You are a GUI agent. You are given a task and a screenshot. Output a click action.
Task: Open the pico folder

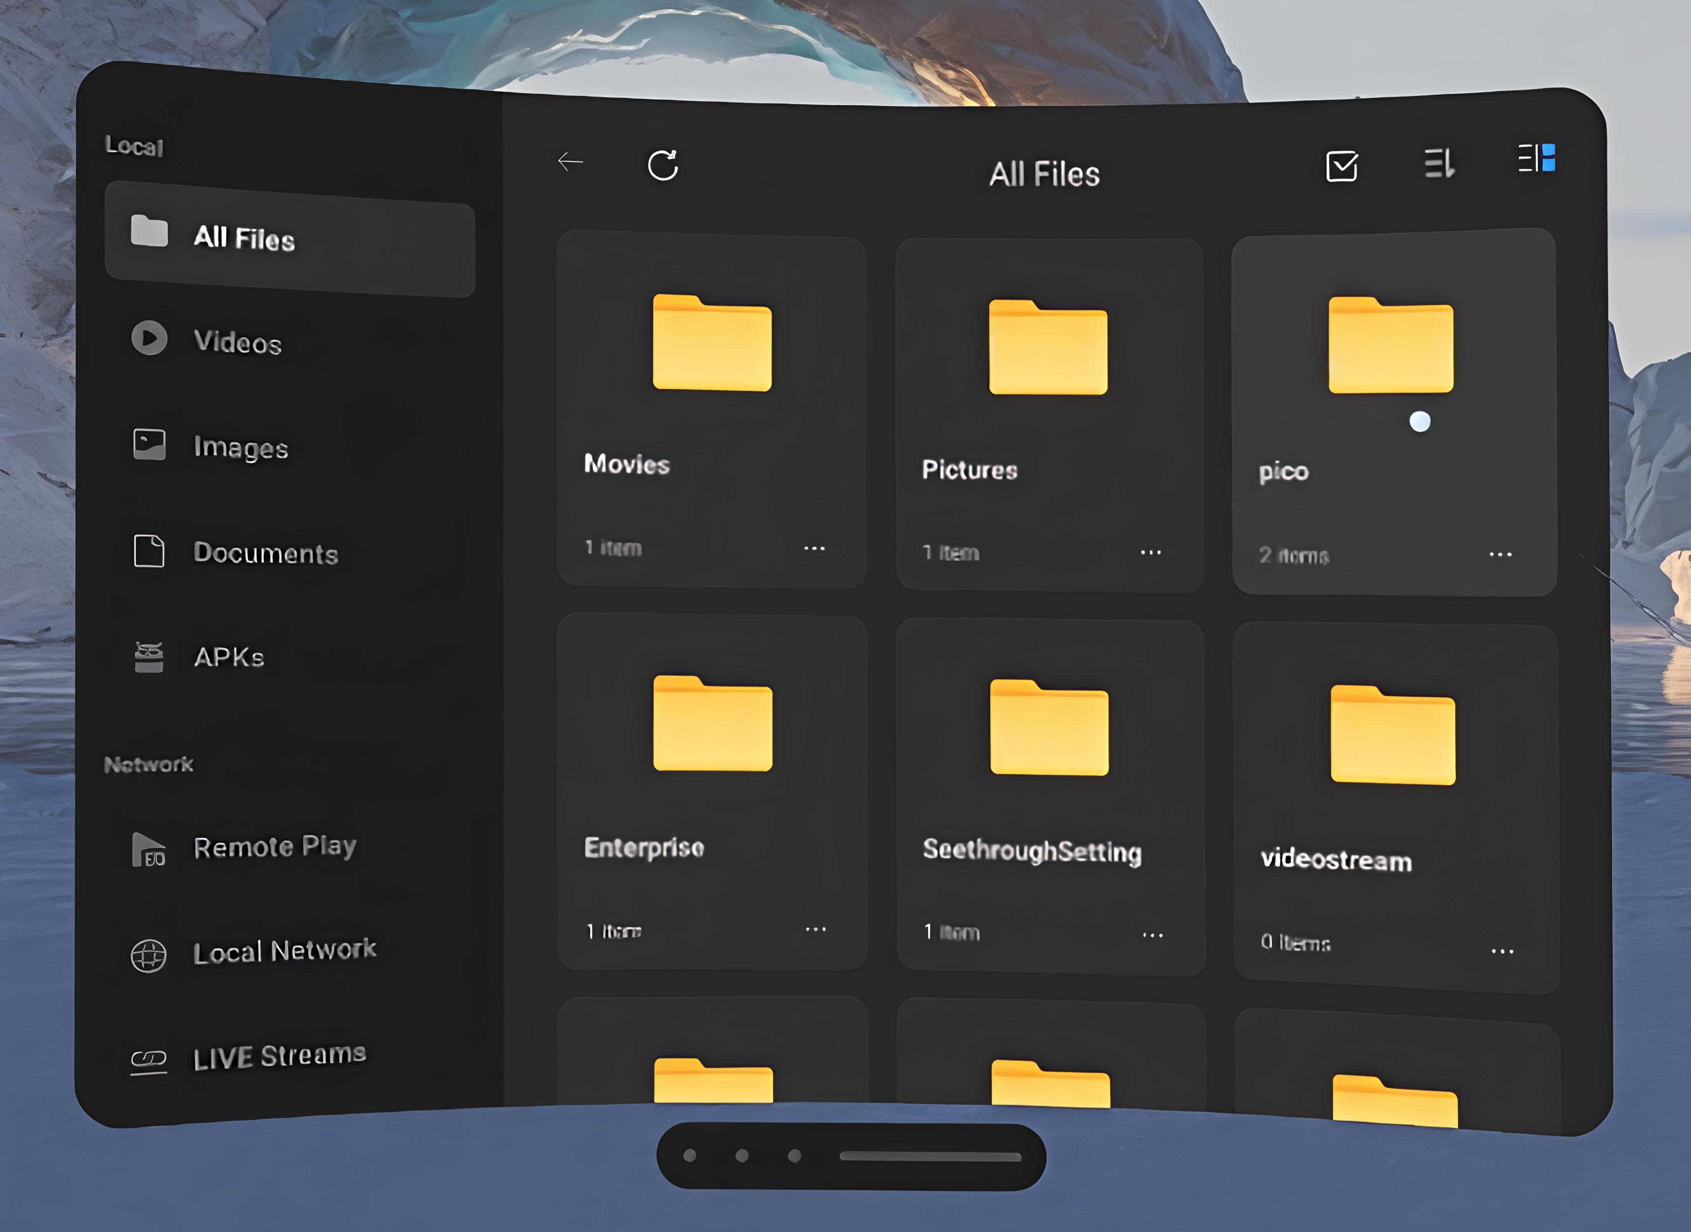click(x=1393, y=412)
